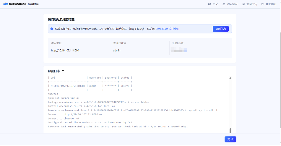Viewport: 281px width, 146px height.
Task: Click 初始密码 label
Action: [178, 43]
